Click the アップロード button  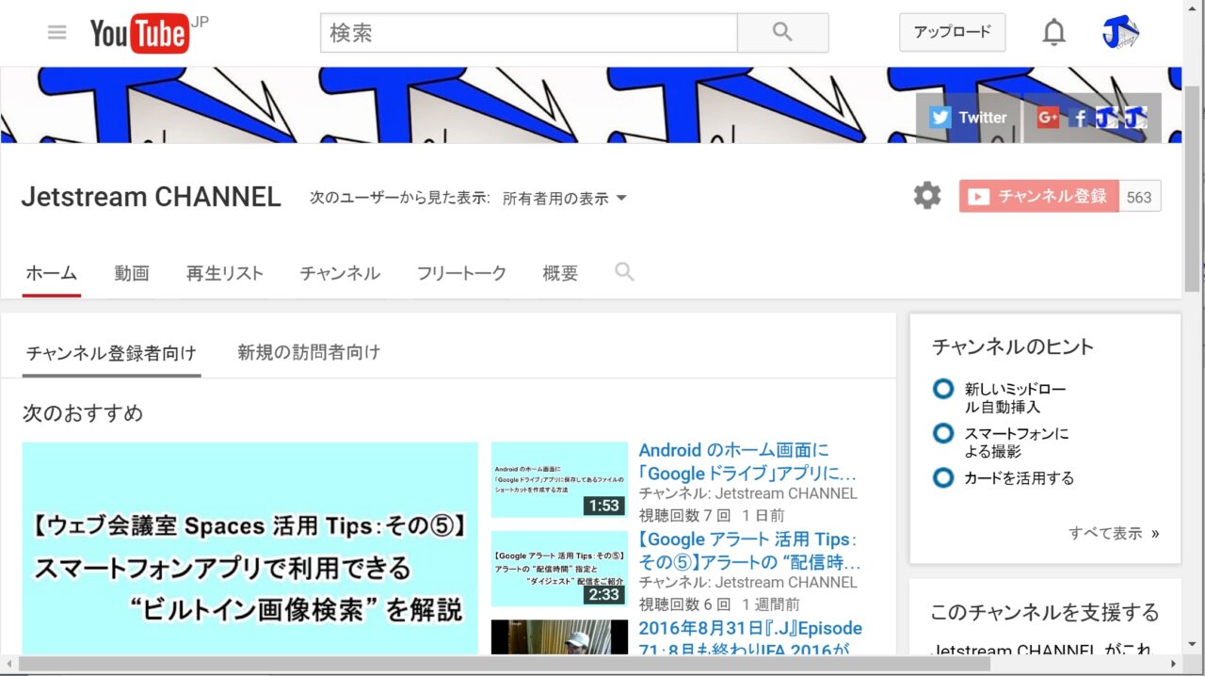(x=952, y=32)
